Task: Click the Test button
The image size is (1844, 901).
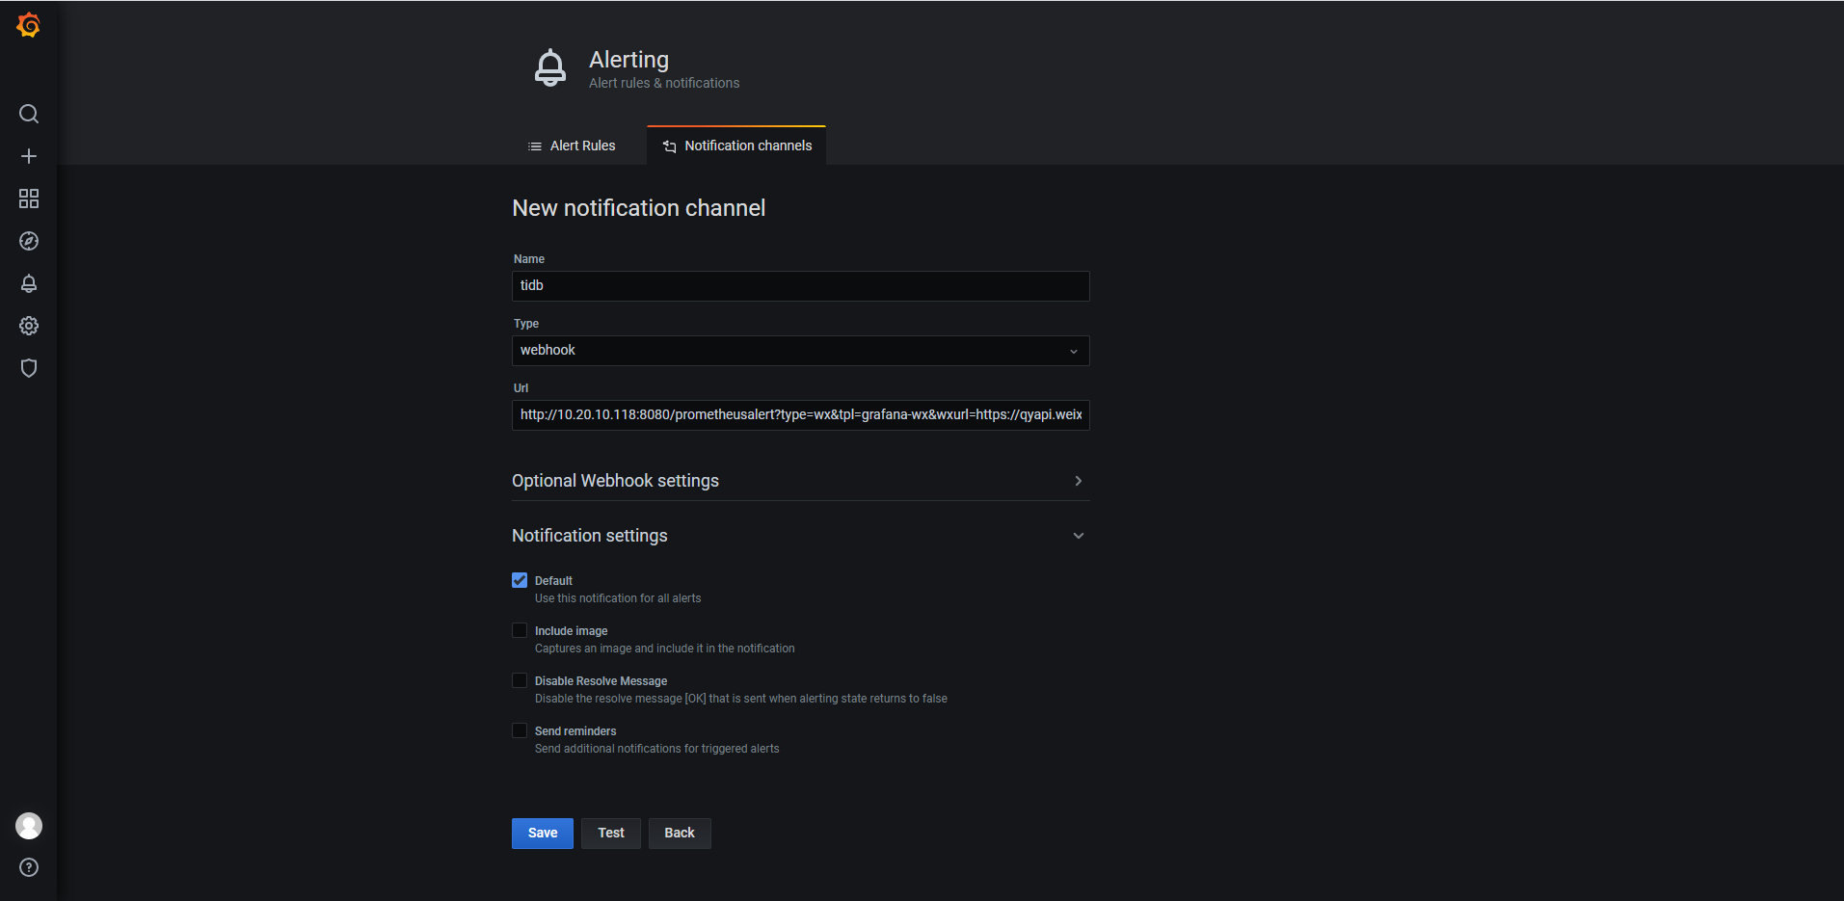Action: tap(611, 834)
